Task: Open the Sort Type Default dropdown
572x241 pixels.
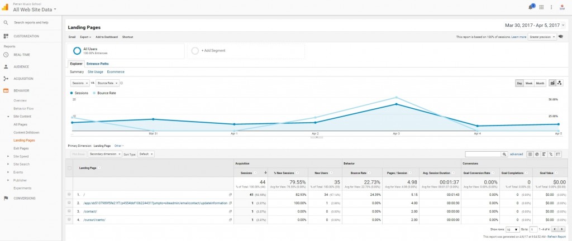Action: coord(146,154)
